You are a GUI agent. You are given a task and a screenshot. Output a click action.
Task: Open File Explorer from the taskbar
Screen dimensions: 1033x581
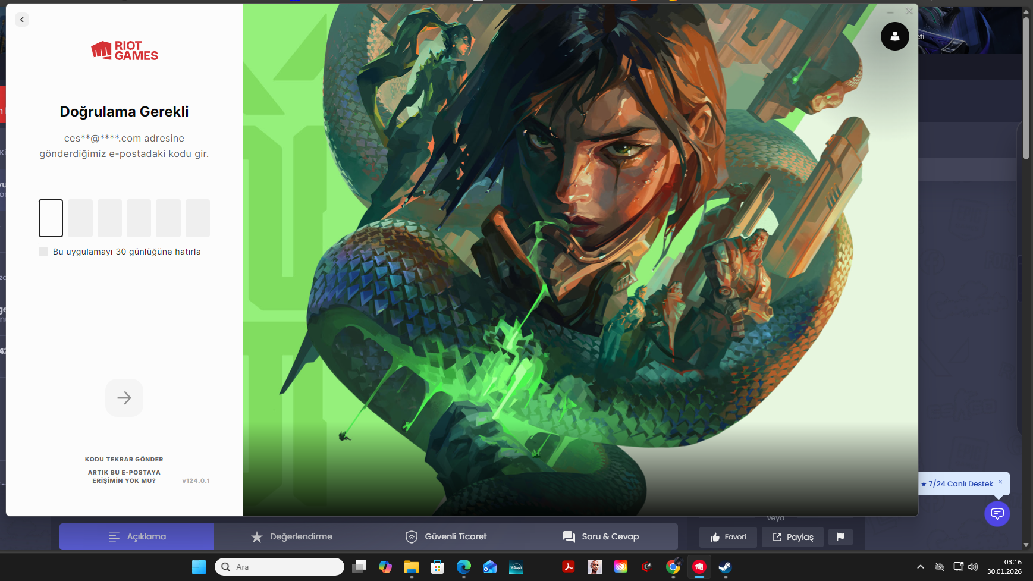click(x=412, y=567)
